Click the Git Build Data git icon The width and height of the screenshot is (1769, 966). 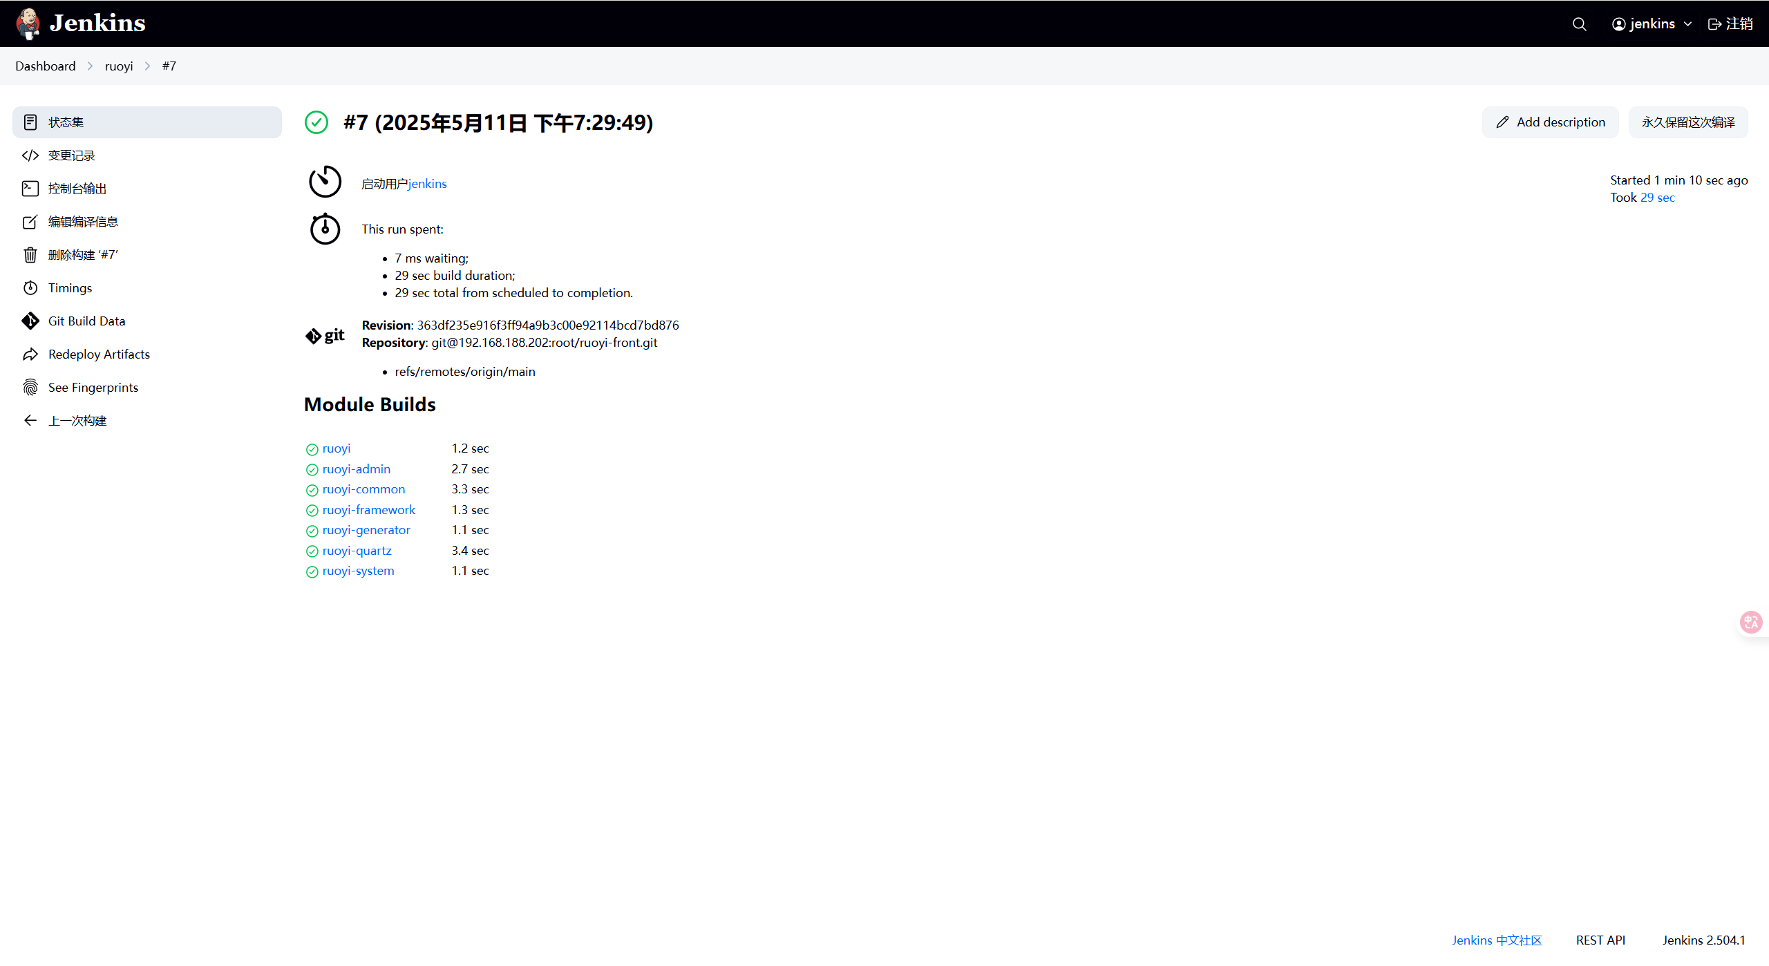[x=30, y=321]
